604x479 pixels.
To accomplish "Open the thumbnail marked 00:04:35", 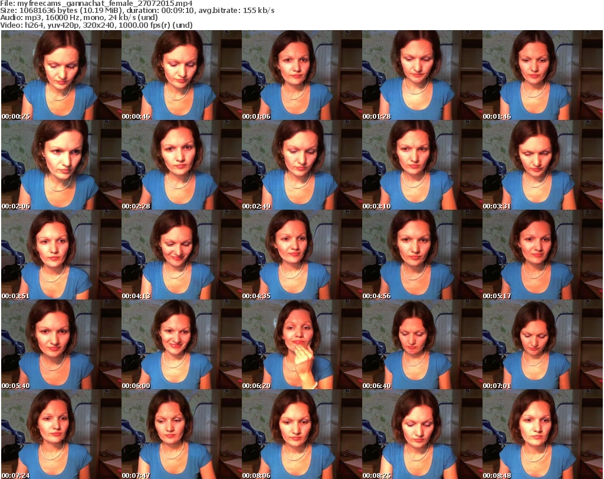I will point(301,255).
